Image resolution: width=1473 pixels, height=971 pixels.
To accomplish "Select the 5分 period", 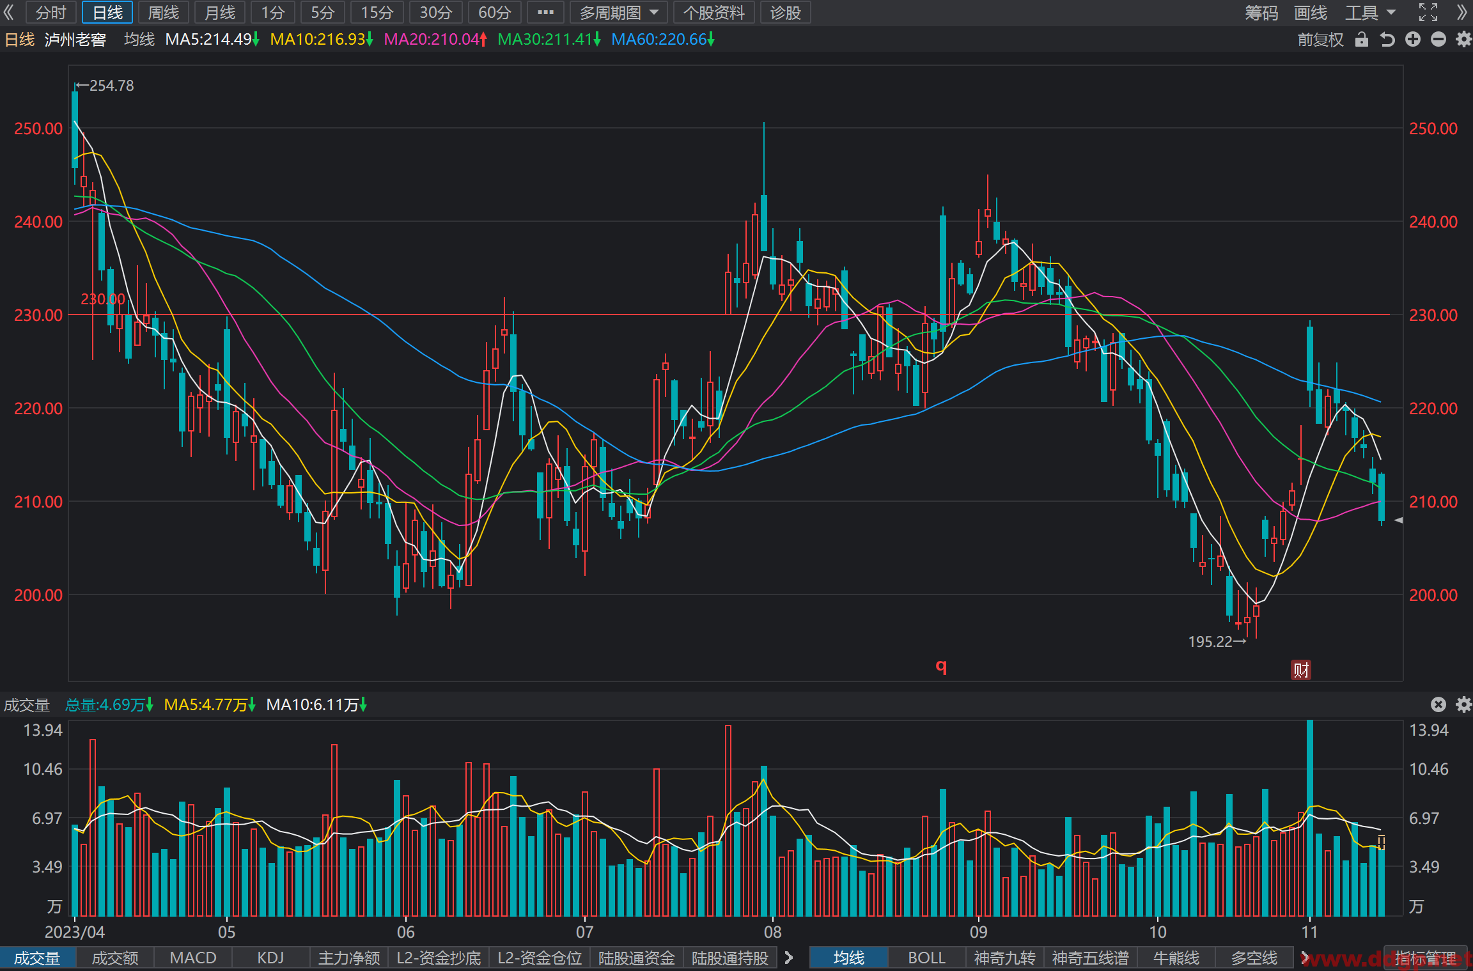I will tap(323, 12).
